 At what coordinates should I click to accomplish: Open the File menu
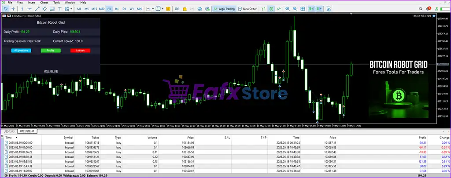(10, 2)
